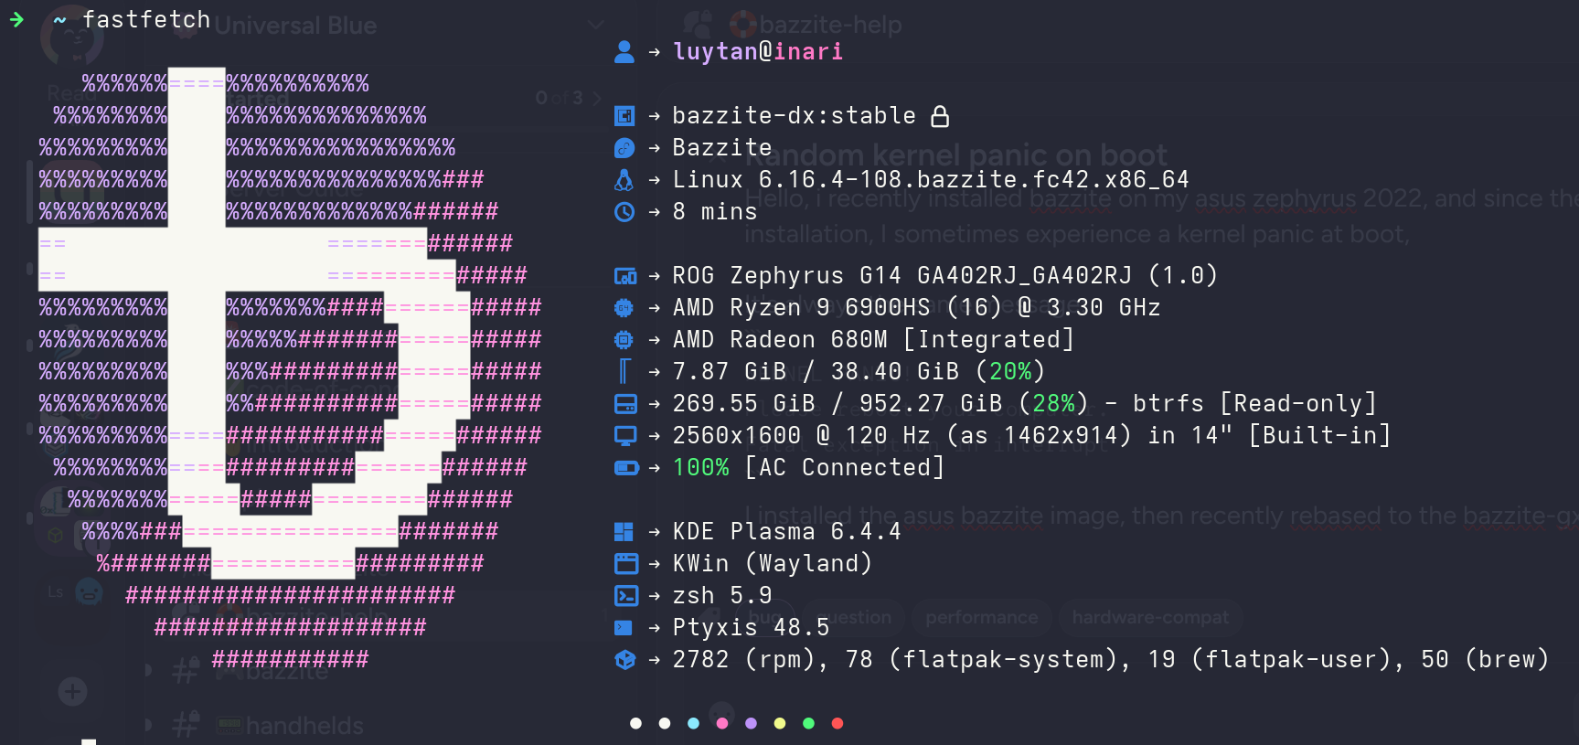Click the memory usage '20%' value
1579x745 pixels.
click(1010, 372)
